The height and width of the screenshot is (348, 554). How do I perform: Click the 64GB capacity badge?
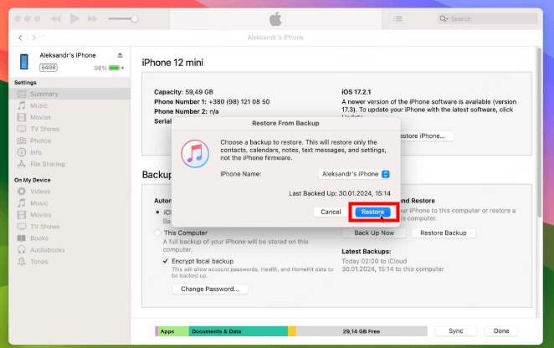49,68
